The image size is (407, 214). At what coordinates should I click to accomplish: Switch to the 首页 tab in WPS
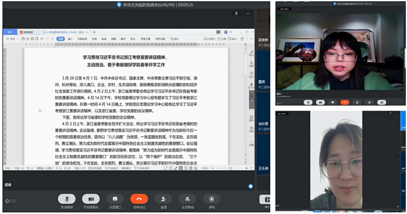[10, 32]
